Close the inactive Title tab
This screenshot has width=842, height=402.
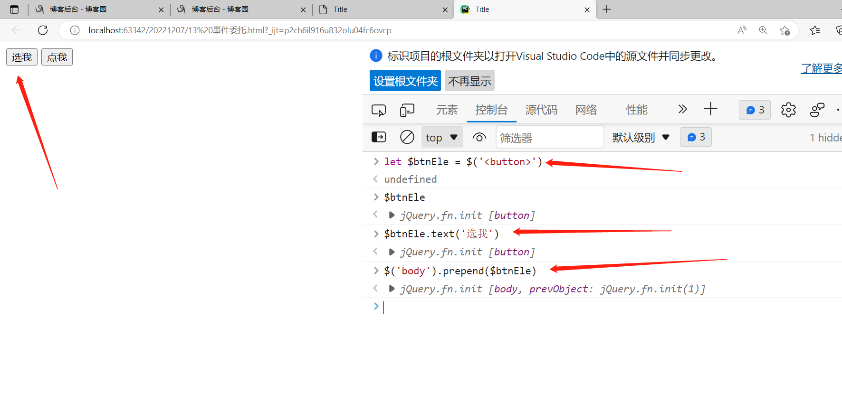pos(445,9)
